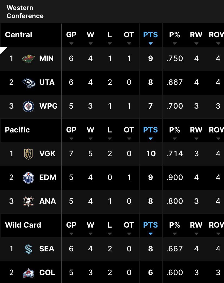Select the Winnipeg Jets logo
Viewport: 224px width, 283px height.
28,106
